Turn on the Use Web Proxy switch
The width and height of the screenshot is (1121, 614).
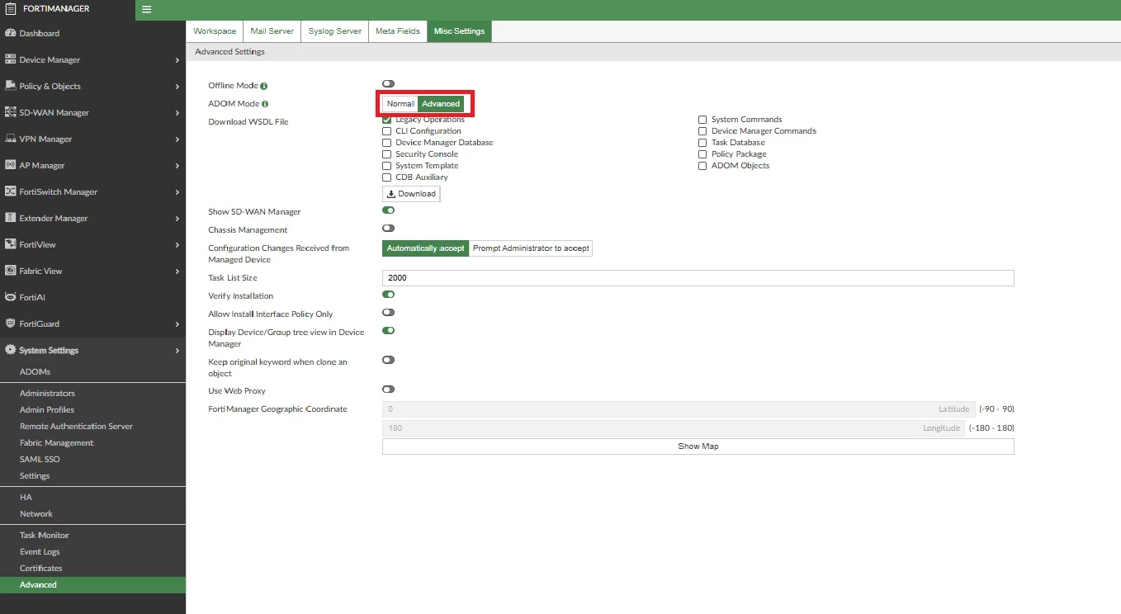(x=388, y=390)
